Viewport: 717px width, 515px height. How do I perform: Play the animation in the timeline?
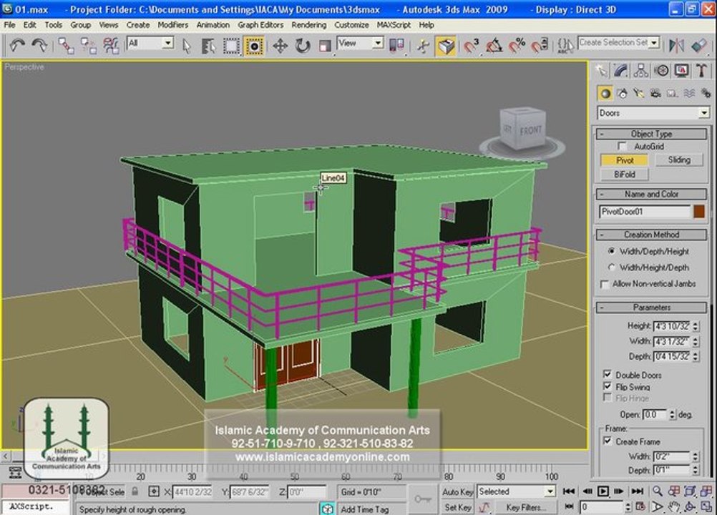tap(603, 491)
